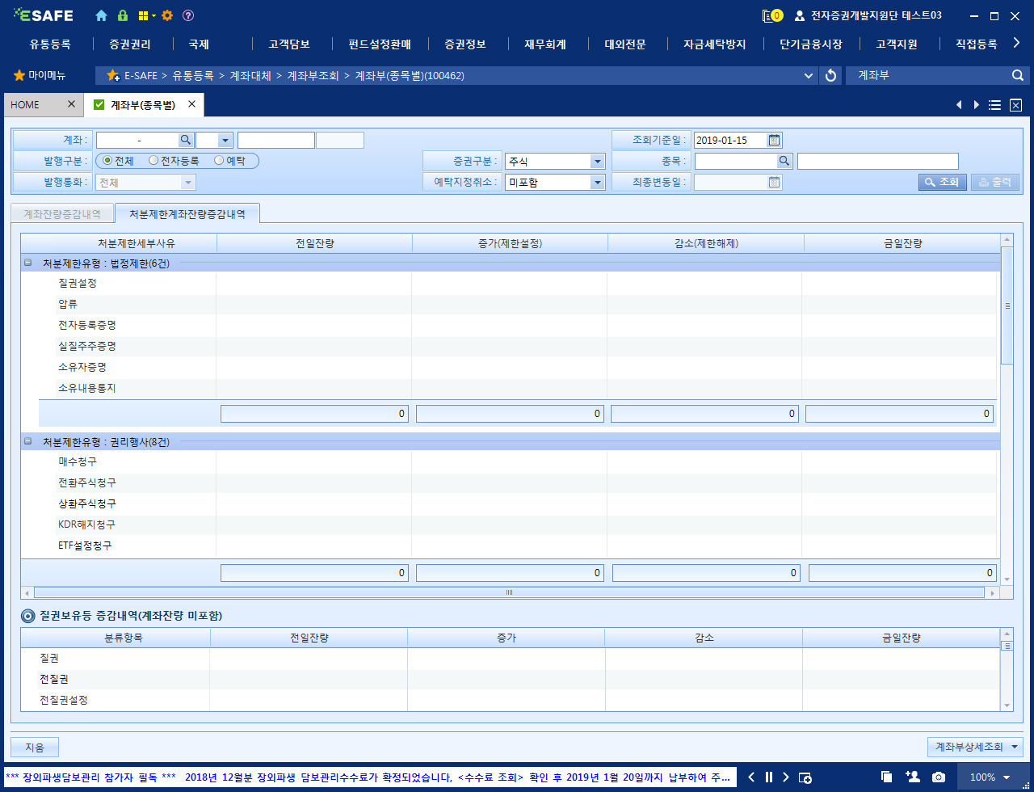The height and width of the screenshot is (792, 1034).
Task: Select the 전체 radio for 발행구분
Action: coord(108,161)
